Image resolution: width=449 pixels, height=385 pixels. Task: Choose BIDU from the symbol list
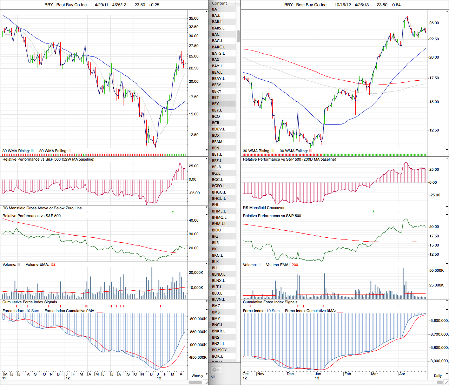(217, 230)
